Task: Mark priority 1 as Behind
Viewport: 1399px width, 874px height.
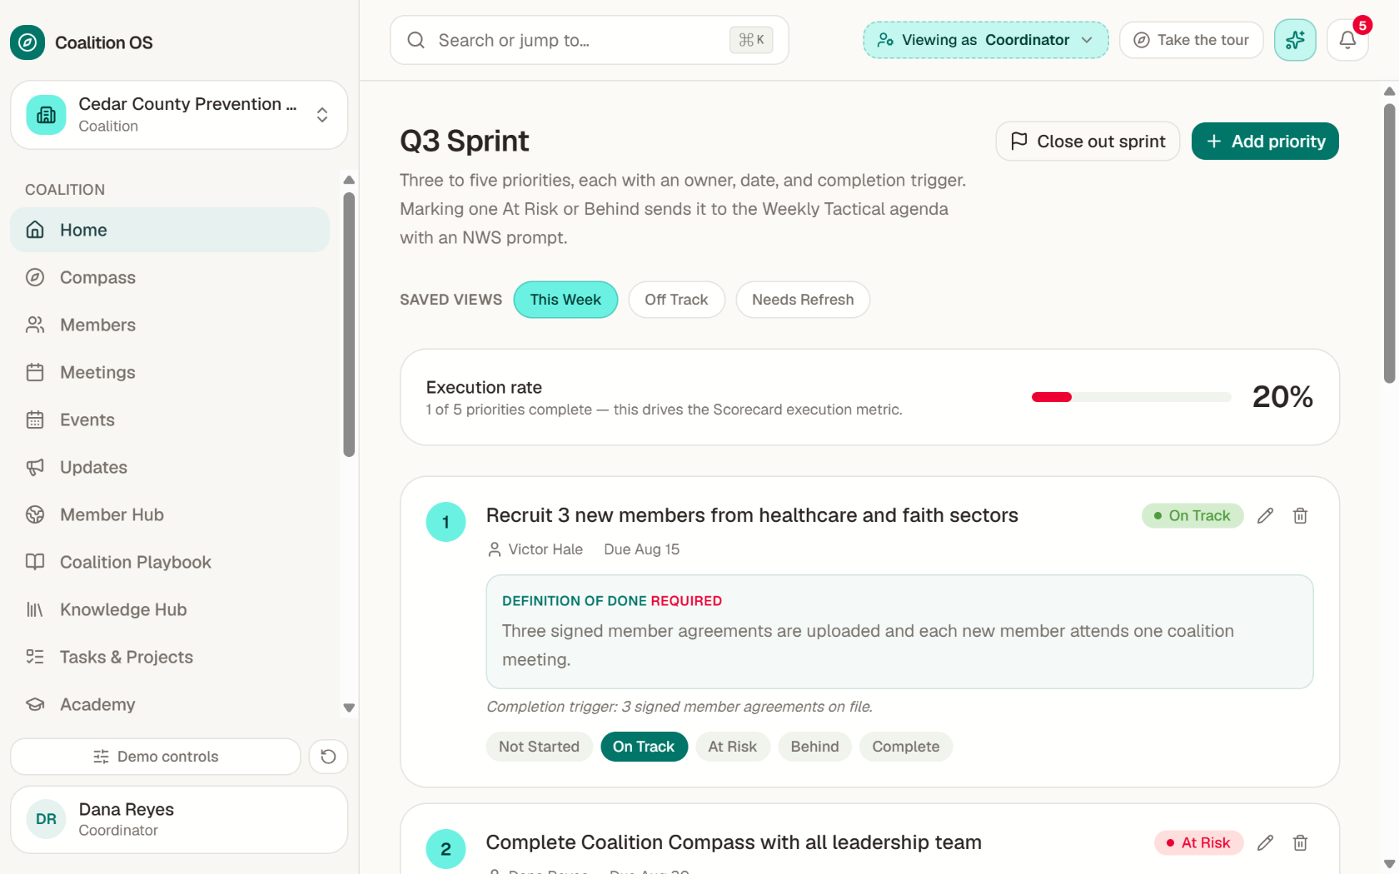Action: pos(814,747)
